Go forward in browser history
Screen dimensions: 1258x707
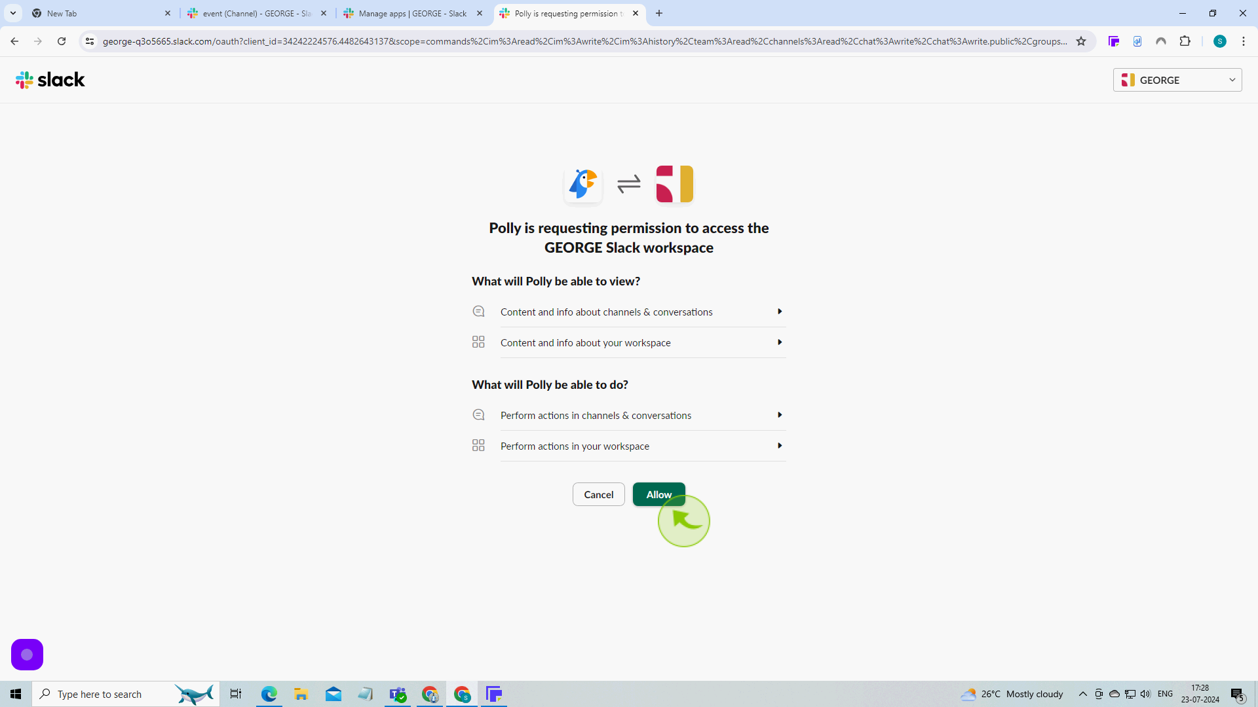pos(38,41)
